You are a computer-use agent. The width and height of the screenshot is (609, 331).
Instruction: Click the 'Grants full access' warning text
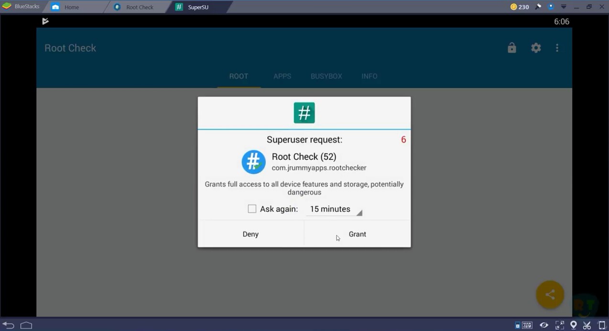click(304, 188)
